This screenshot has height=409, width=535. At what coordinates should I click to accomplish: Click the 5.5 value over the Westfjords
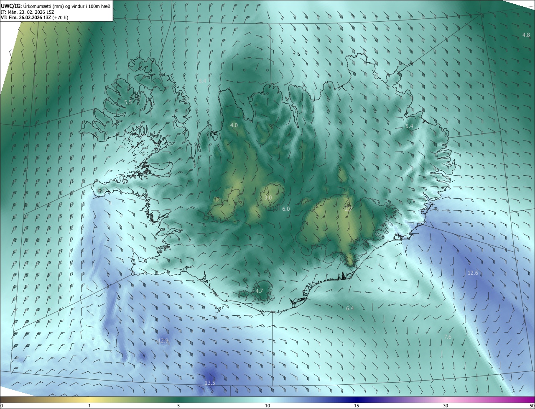coord(128,102)
